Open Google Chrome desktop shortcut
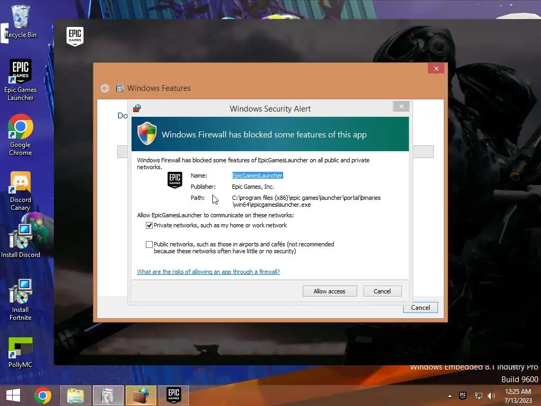Viewport: 541px width, 406px height. 21,135
